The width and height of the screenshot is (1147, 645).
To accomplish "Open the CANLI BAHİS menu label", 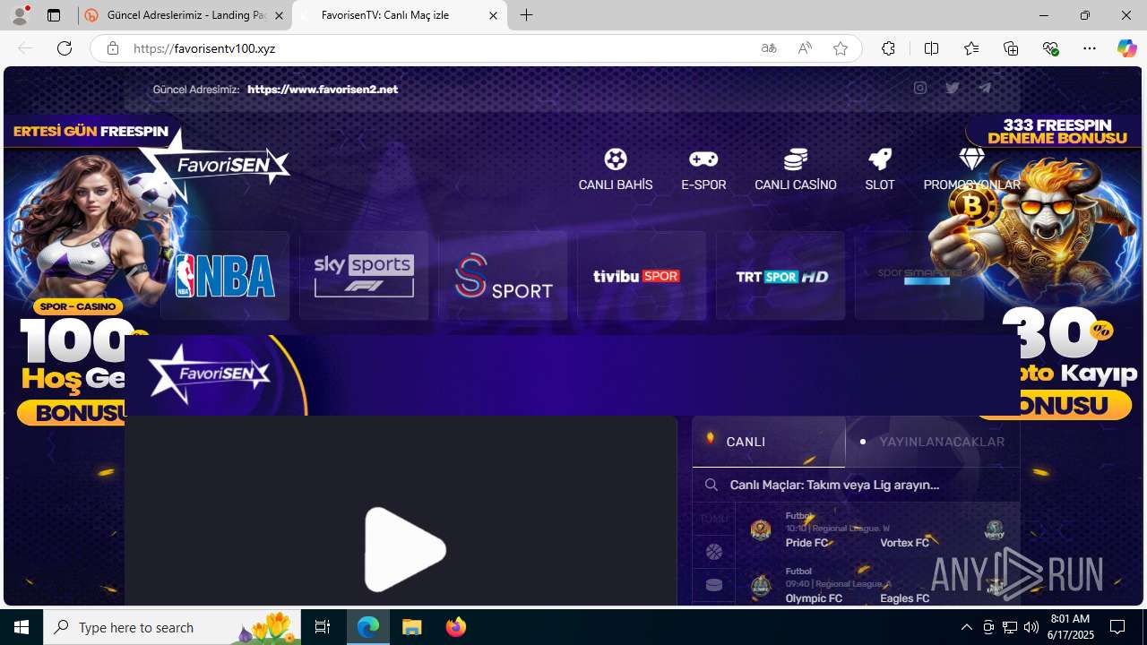I will [616, 185].
